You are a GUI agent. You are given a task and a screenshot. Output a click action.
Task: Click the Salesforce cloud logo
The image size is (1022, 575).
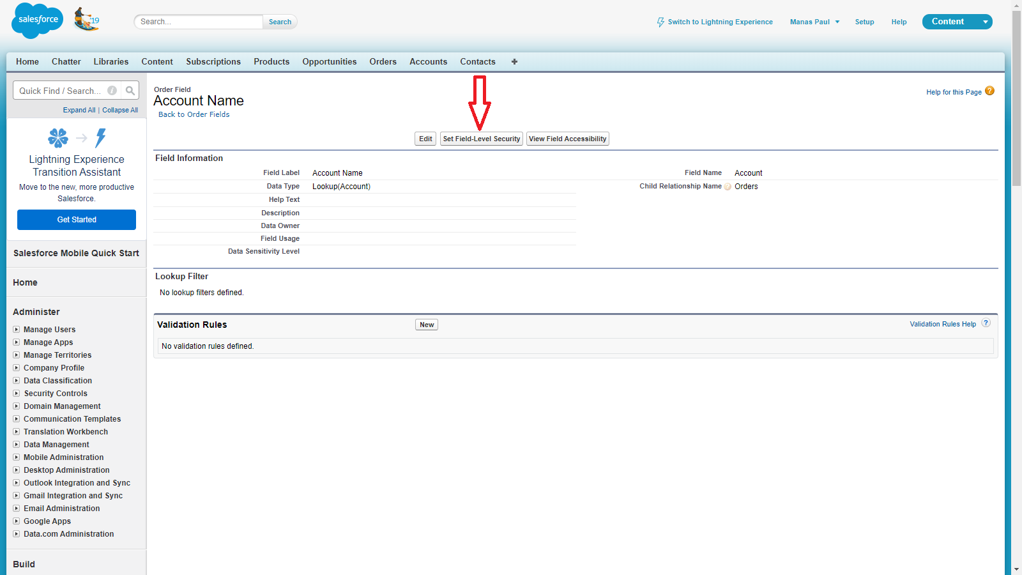pyautogui.click(x=38, y=20)
